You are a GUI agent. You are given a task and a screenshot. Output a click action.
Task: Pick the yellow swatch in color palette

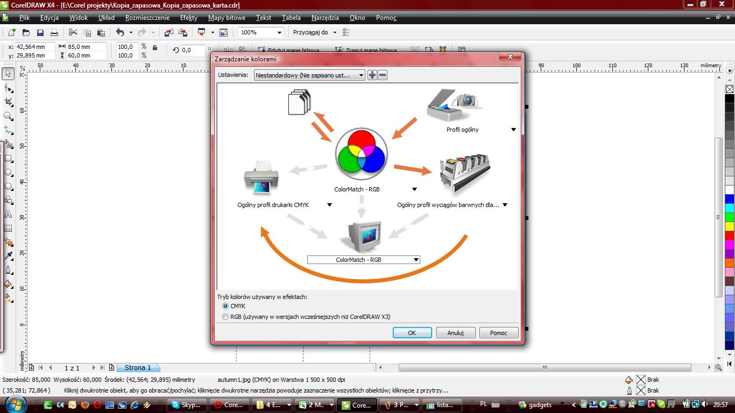point(729,226)
